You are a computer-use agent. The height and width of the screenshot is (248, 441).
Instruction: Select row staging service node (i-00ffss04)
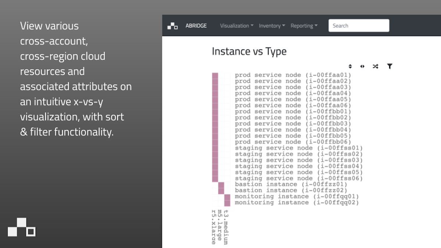click(x=299, y=166)
